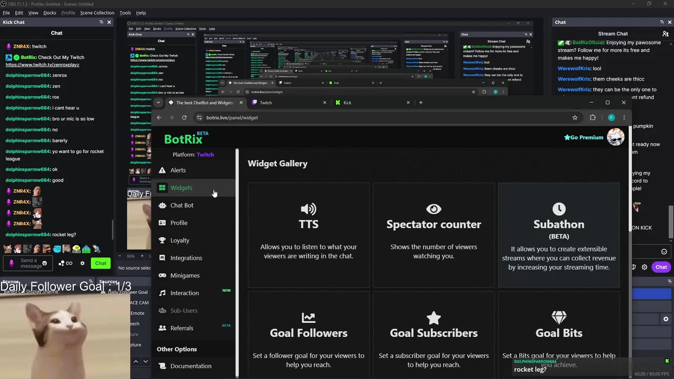Open the View menu in OBS
Screen dimensions: 674x379
[33, 13]
